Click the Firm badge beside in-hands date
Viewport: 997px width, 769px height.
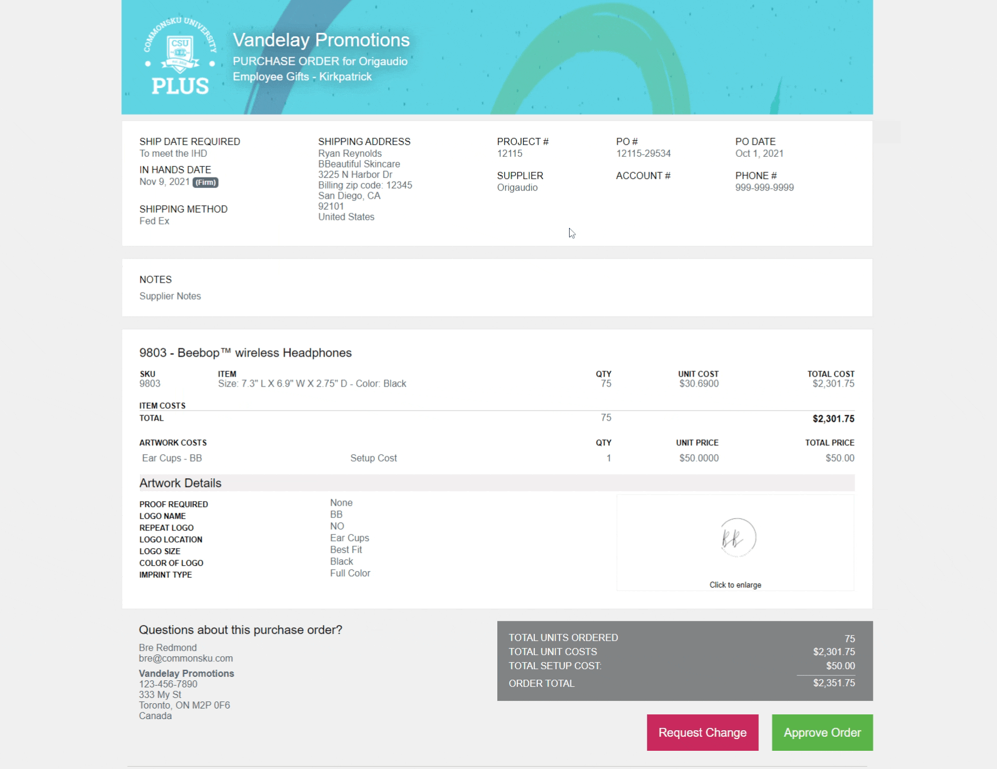206,183
